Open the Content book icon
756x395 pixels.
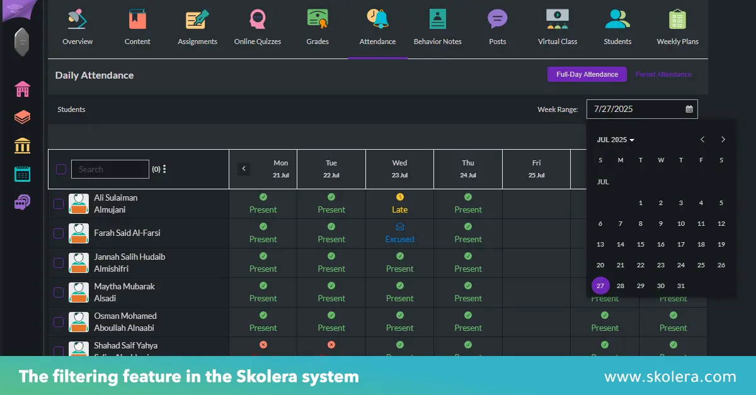coord(137,20)
